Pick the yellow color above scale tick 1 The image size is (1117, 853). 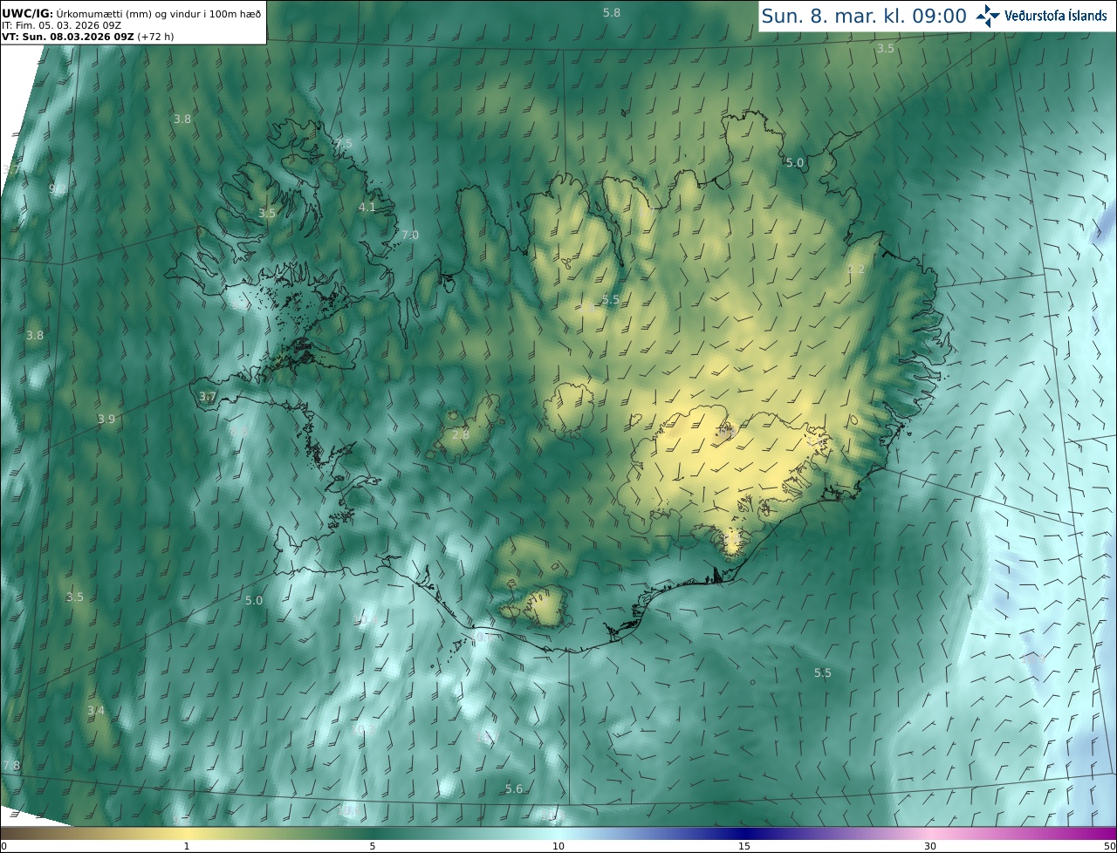tap(187, 834)
